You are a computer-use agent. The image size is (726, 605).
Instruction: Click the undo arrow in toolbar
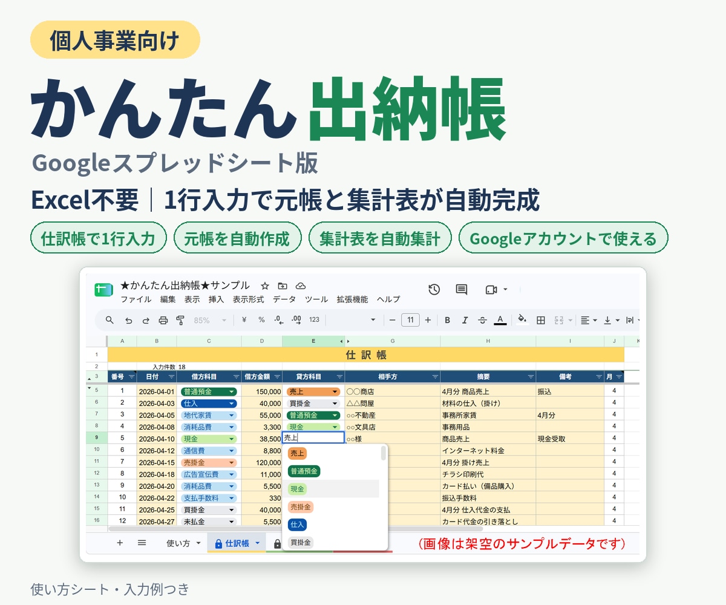coord(128,320)
